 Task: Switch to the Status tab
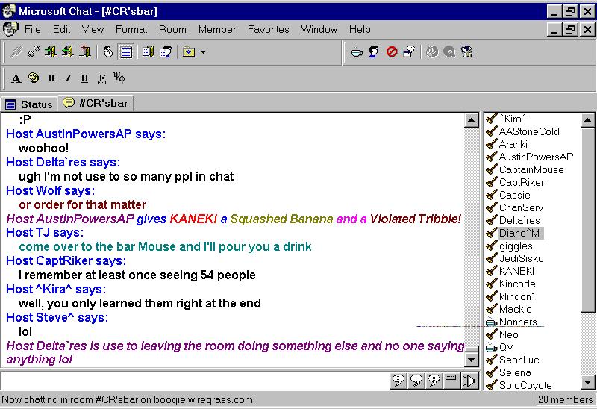coord(29,104)
